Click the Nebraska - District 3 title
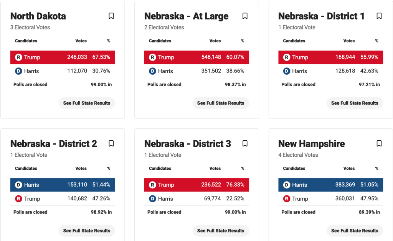The width and height of the screenshot is (393, 241). [x=187, y=144]
